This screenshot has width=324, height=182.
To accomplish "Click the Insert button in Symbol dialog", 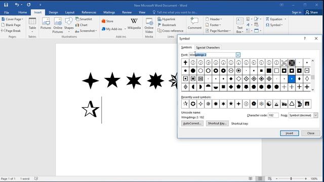I will (x=289, y=133).
